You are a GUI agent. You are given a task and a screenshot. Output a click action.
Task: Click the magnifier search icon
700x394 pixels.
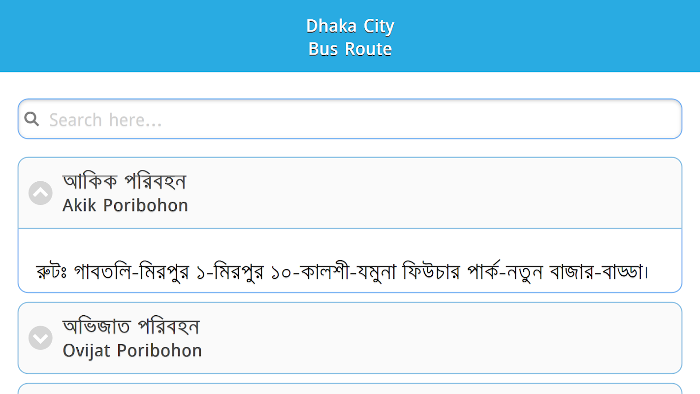pos(32,119)
